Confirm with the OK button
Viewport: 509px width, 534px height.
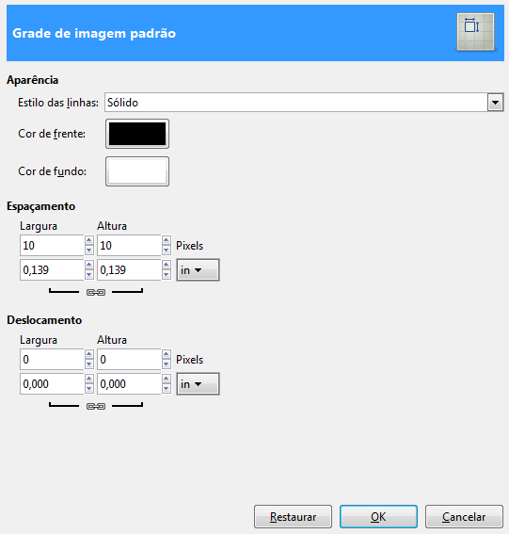(378, 517)
